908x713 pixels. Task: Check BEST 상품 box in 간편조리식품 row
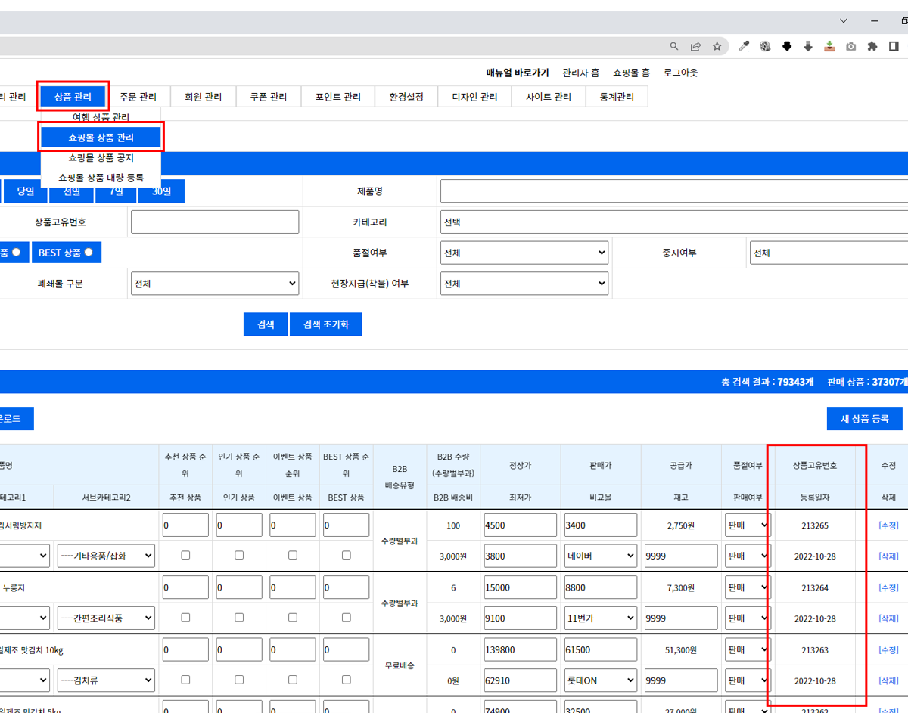click(347, 617)
